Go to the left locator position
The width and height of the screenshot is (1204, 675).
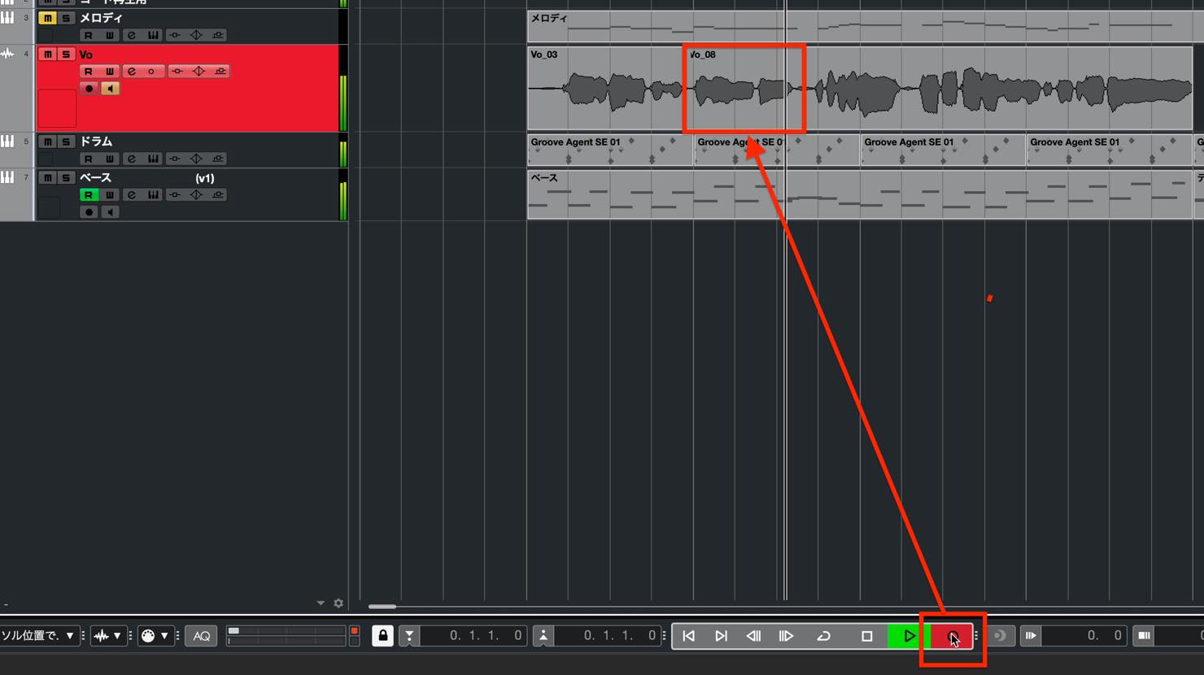click(x=409, y=636)
